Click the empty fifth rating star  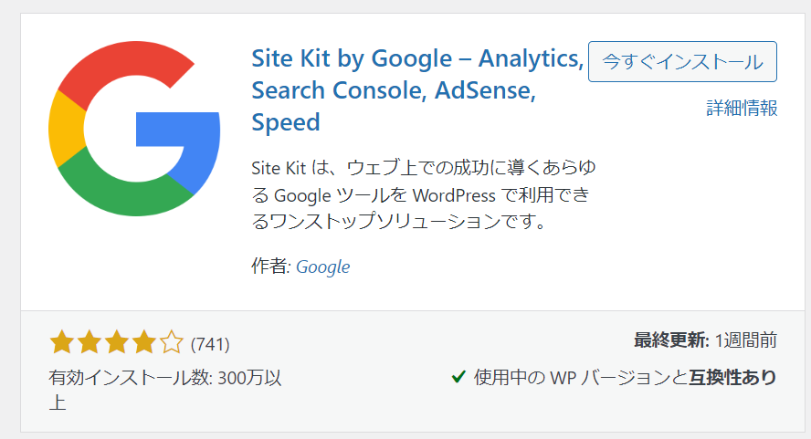171,343
